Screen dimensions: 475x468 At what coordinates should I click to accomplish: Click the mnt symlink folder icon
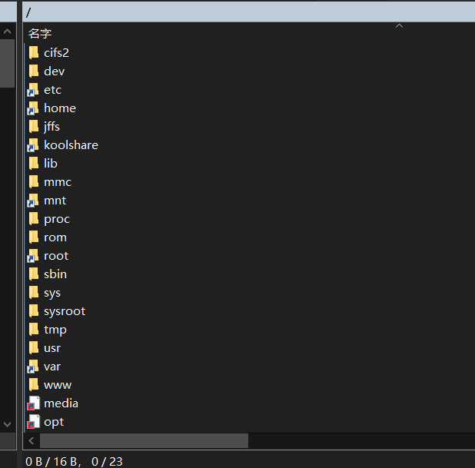[33, 201]
